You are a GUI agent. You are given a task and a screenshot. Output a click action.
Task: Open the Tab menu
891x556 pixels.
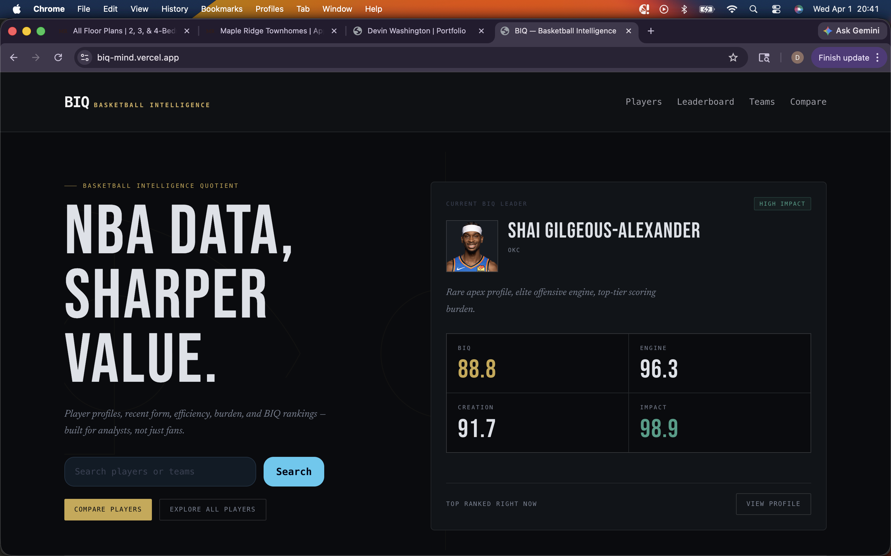coord(303,9)
